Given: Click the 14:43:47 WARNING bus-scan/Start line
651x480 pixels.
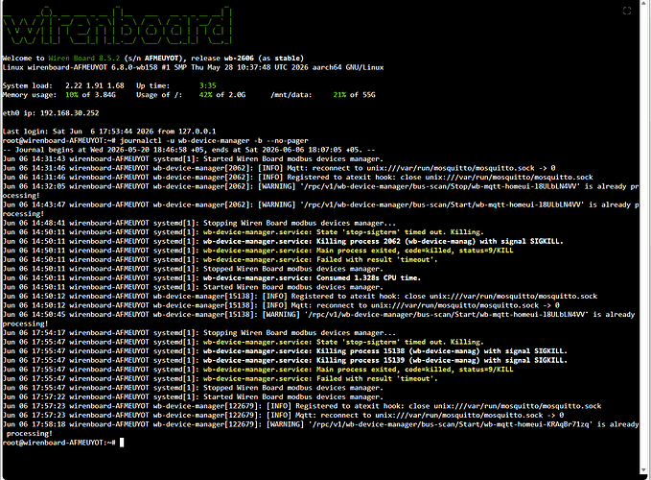Looking at the screenshot, I should (x=320, y=209).
